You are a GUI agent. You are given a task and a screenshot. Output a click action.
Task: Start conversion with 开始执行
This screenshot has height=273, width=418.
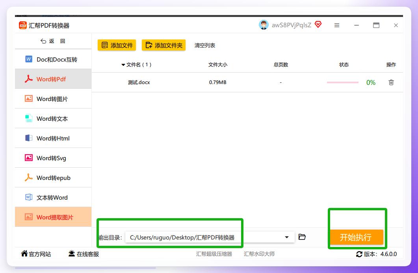[x=357, y=237]
